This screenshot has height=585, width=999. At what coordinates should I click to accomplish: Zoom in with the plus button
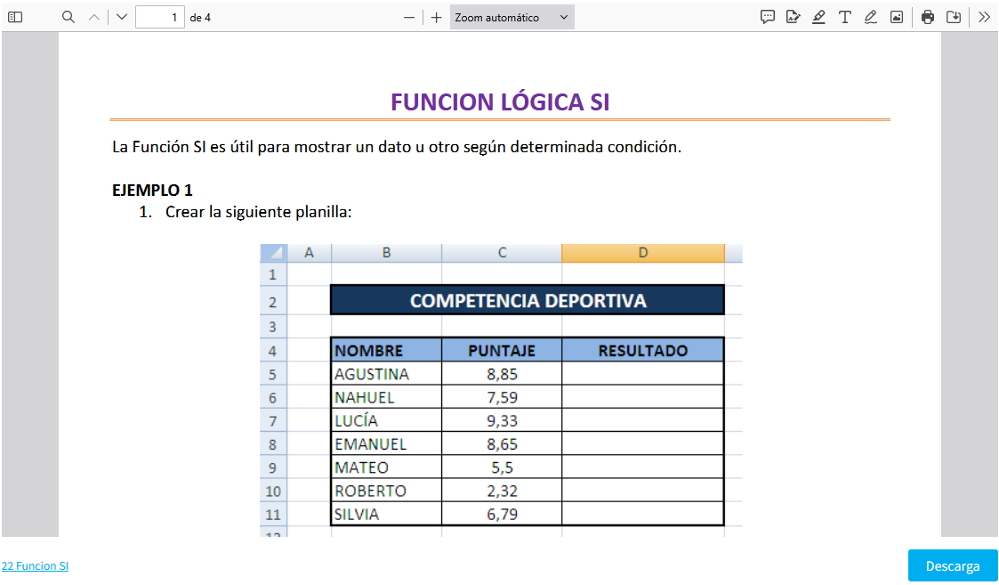436,17
